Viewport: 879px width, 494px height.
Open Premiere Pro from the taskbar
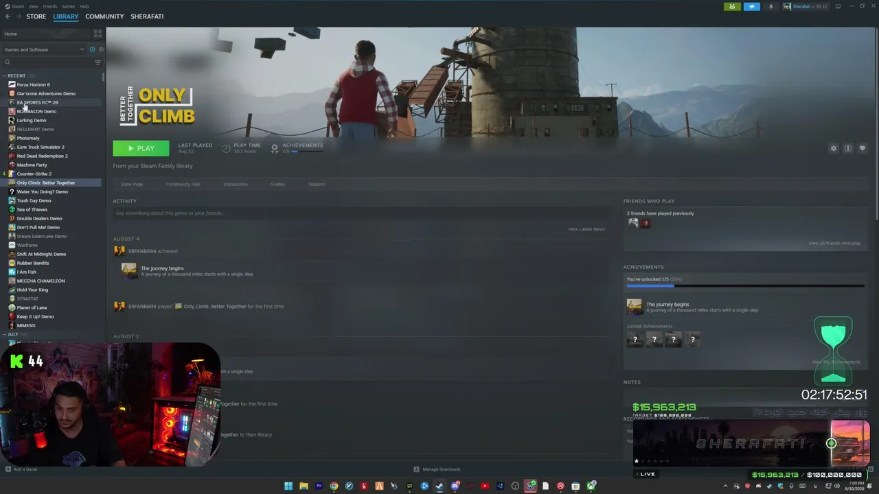(x=319, y=486)
